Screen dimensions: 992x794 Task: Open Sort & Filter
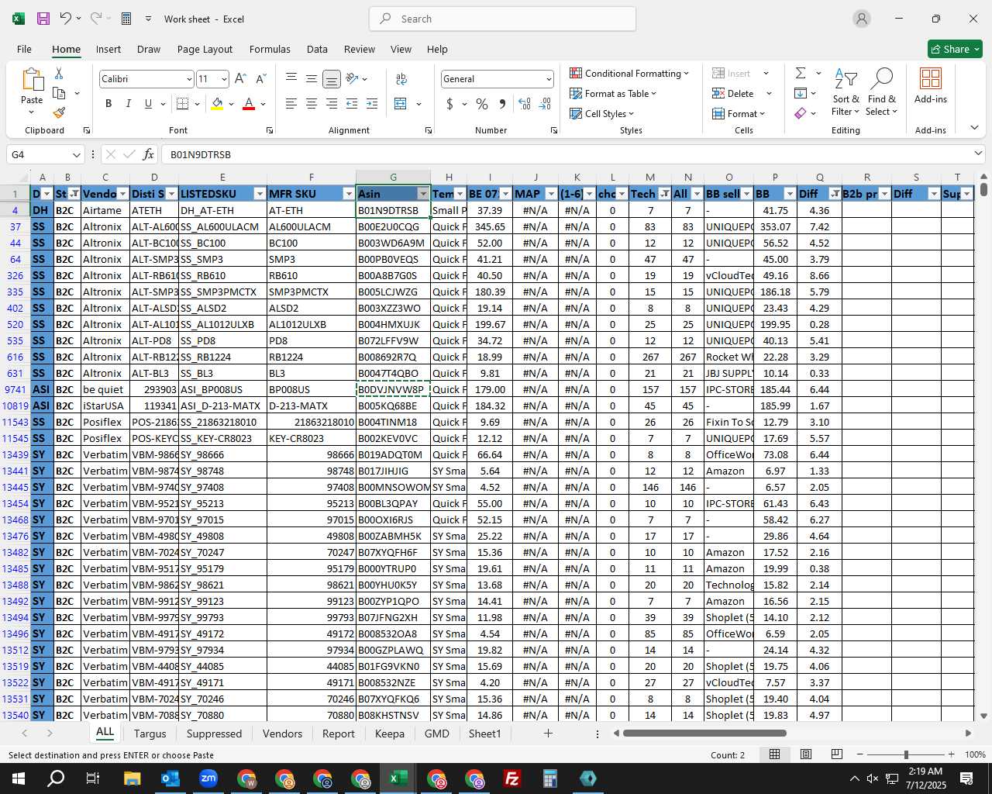point(846,92)
